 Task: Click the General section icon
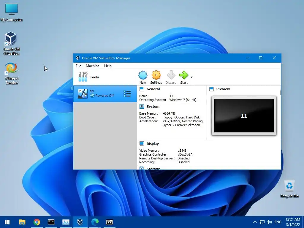(142, 89)
